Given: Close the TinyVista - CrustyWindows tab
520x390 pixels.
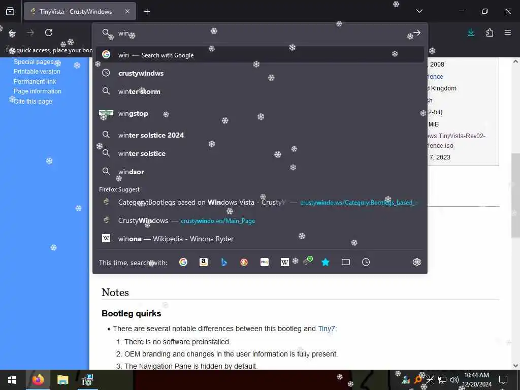Looking at the screenshot, I should (127, 11).
